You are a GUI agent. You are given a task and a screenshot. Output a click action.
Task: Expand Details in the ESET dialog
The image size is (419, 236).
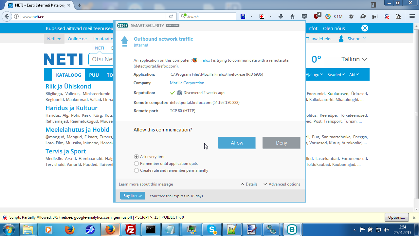pos(249,184)
